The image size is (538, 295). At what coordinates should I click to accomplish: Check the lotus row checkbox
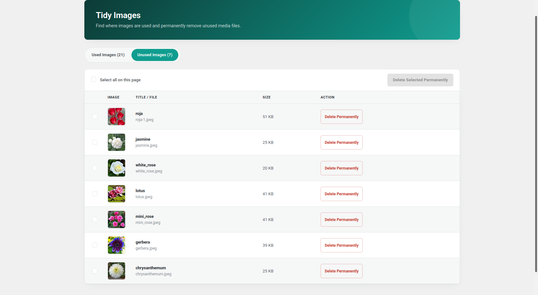click(95, 194)
